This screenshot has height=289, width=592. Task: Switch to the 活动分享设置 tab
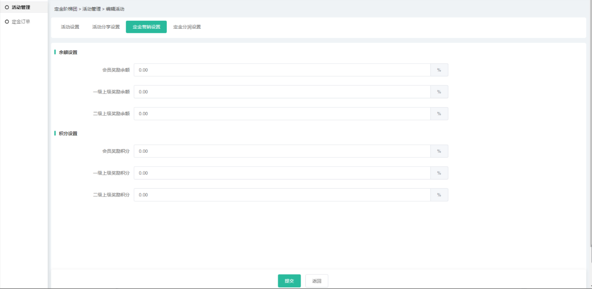tap(106, 27)
